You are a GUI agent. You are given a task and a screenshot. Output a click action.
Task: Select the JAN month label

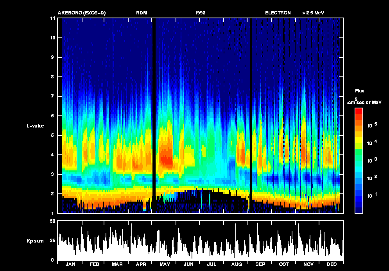coord(70,264)
